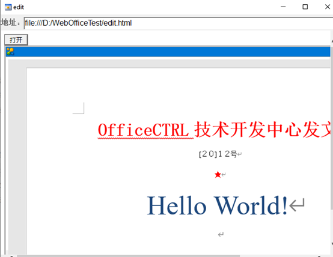Focus the address input with file:///D:/WebOfficeTest/edit.html
Viewport: 333px width, 257px height.
[x=179, y=23]
